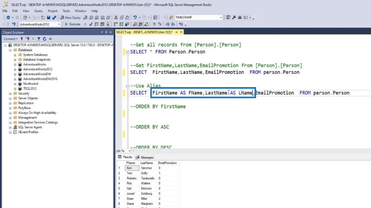Image resolution: width=371 pixels, height=208 pixels.
Task: Switch to the Results tab
Action: click(x=125, y=157)
